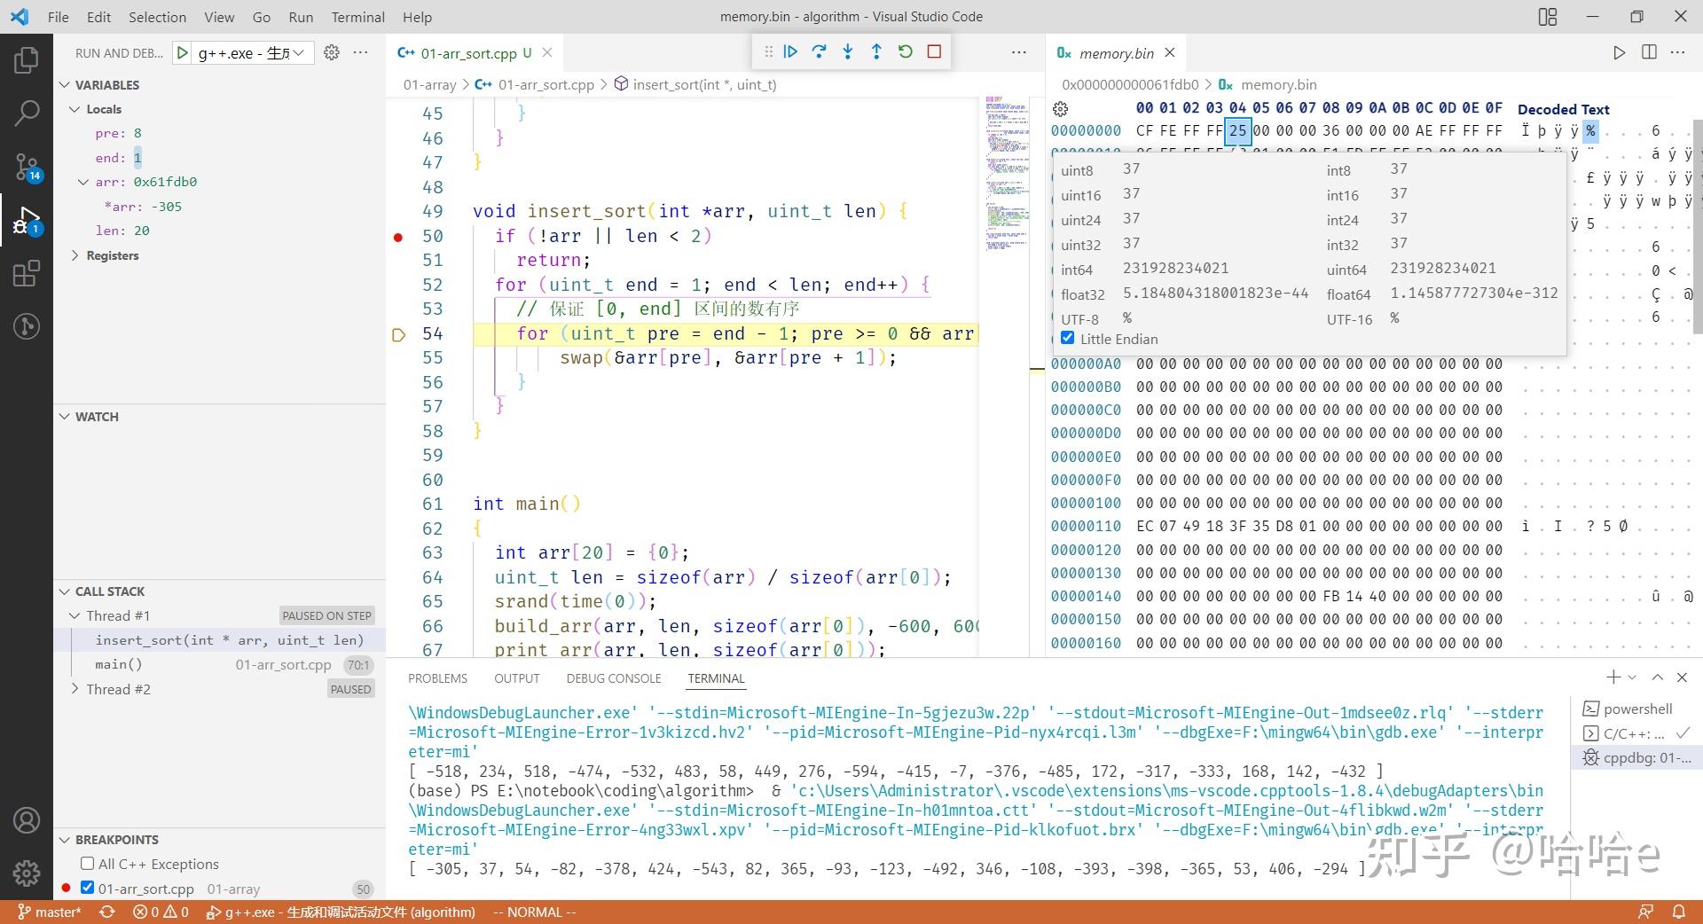Screen dimensions: 1703x924
Task: Restart the debug session
Action: (905, 51)
